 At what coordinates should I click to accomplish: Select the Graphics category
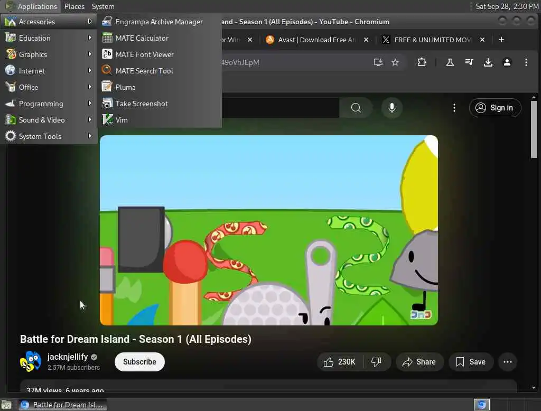pyautogui.click(x=49, y=54)
